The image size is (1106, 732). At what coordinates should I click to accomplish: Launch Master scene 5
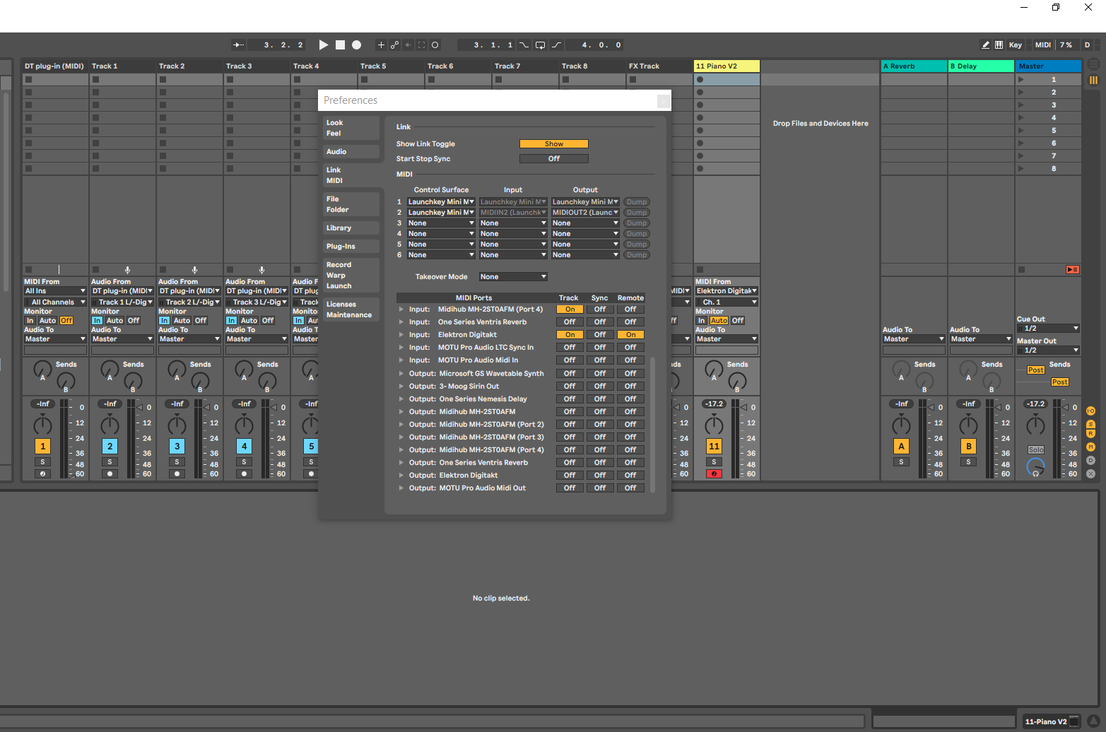(x=1021, y=130)
